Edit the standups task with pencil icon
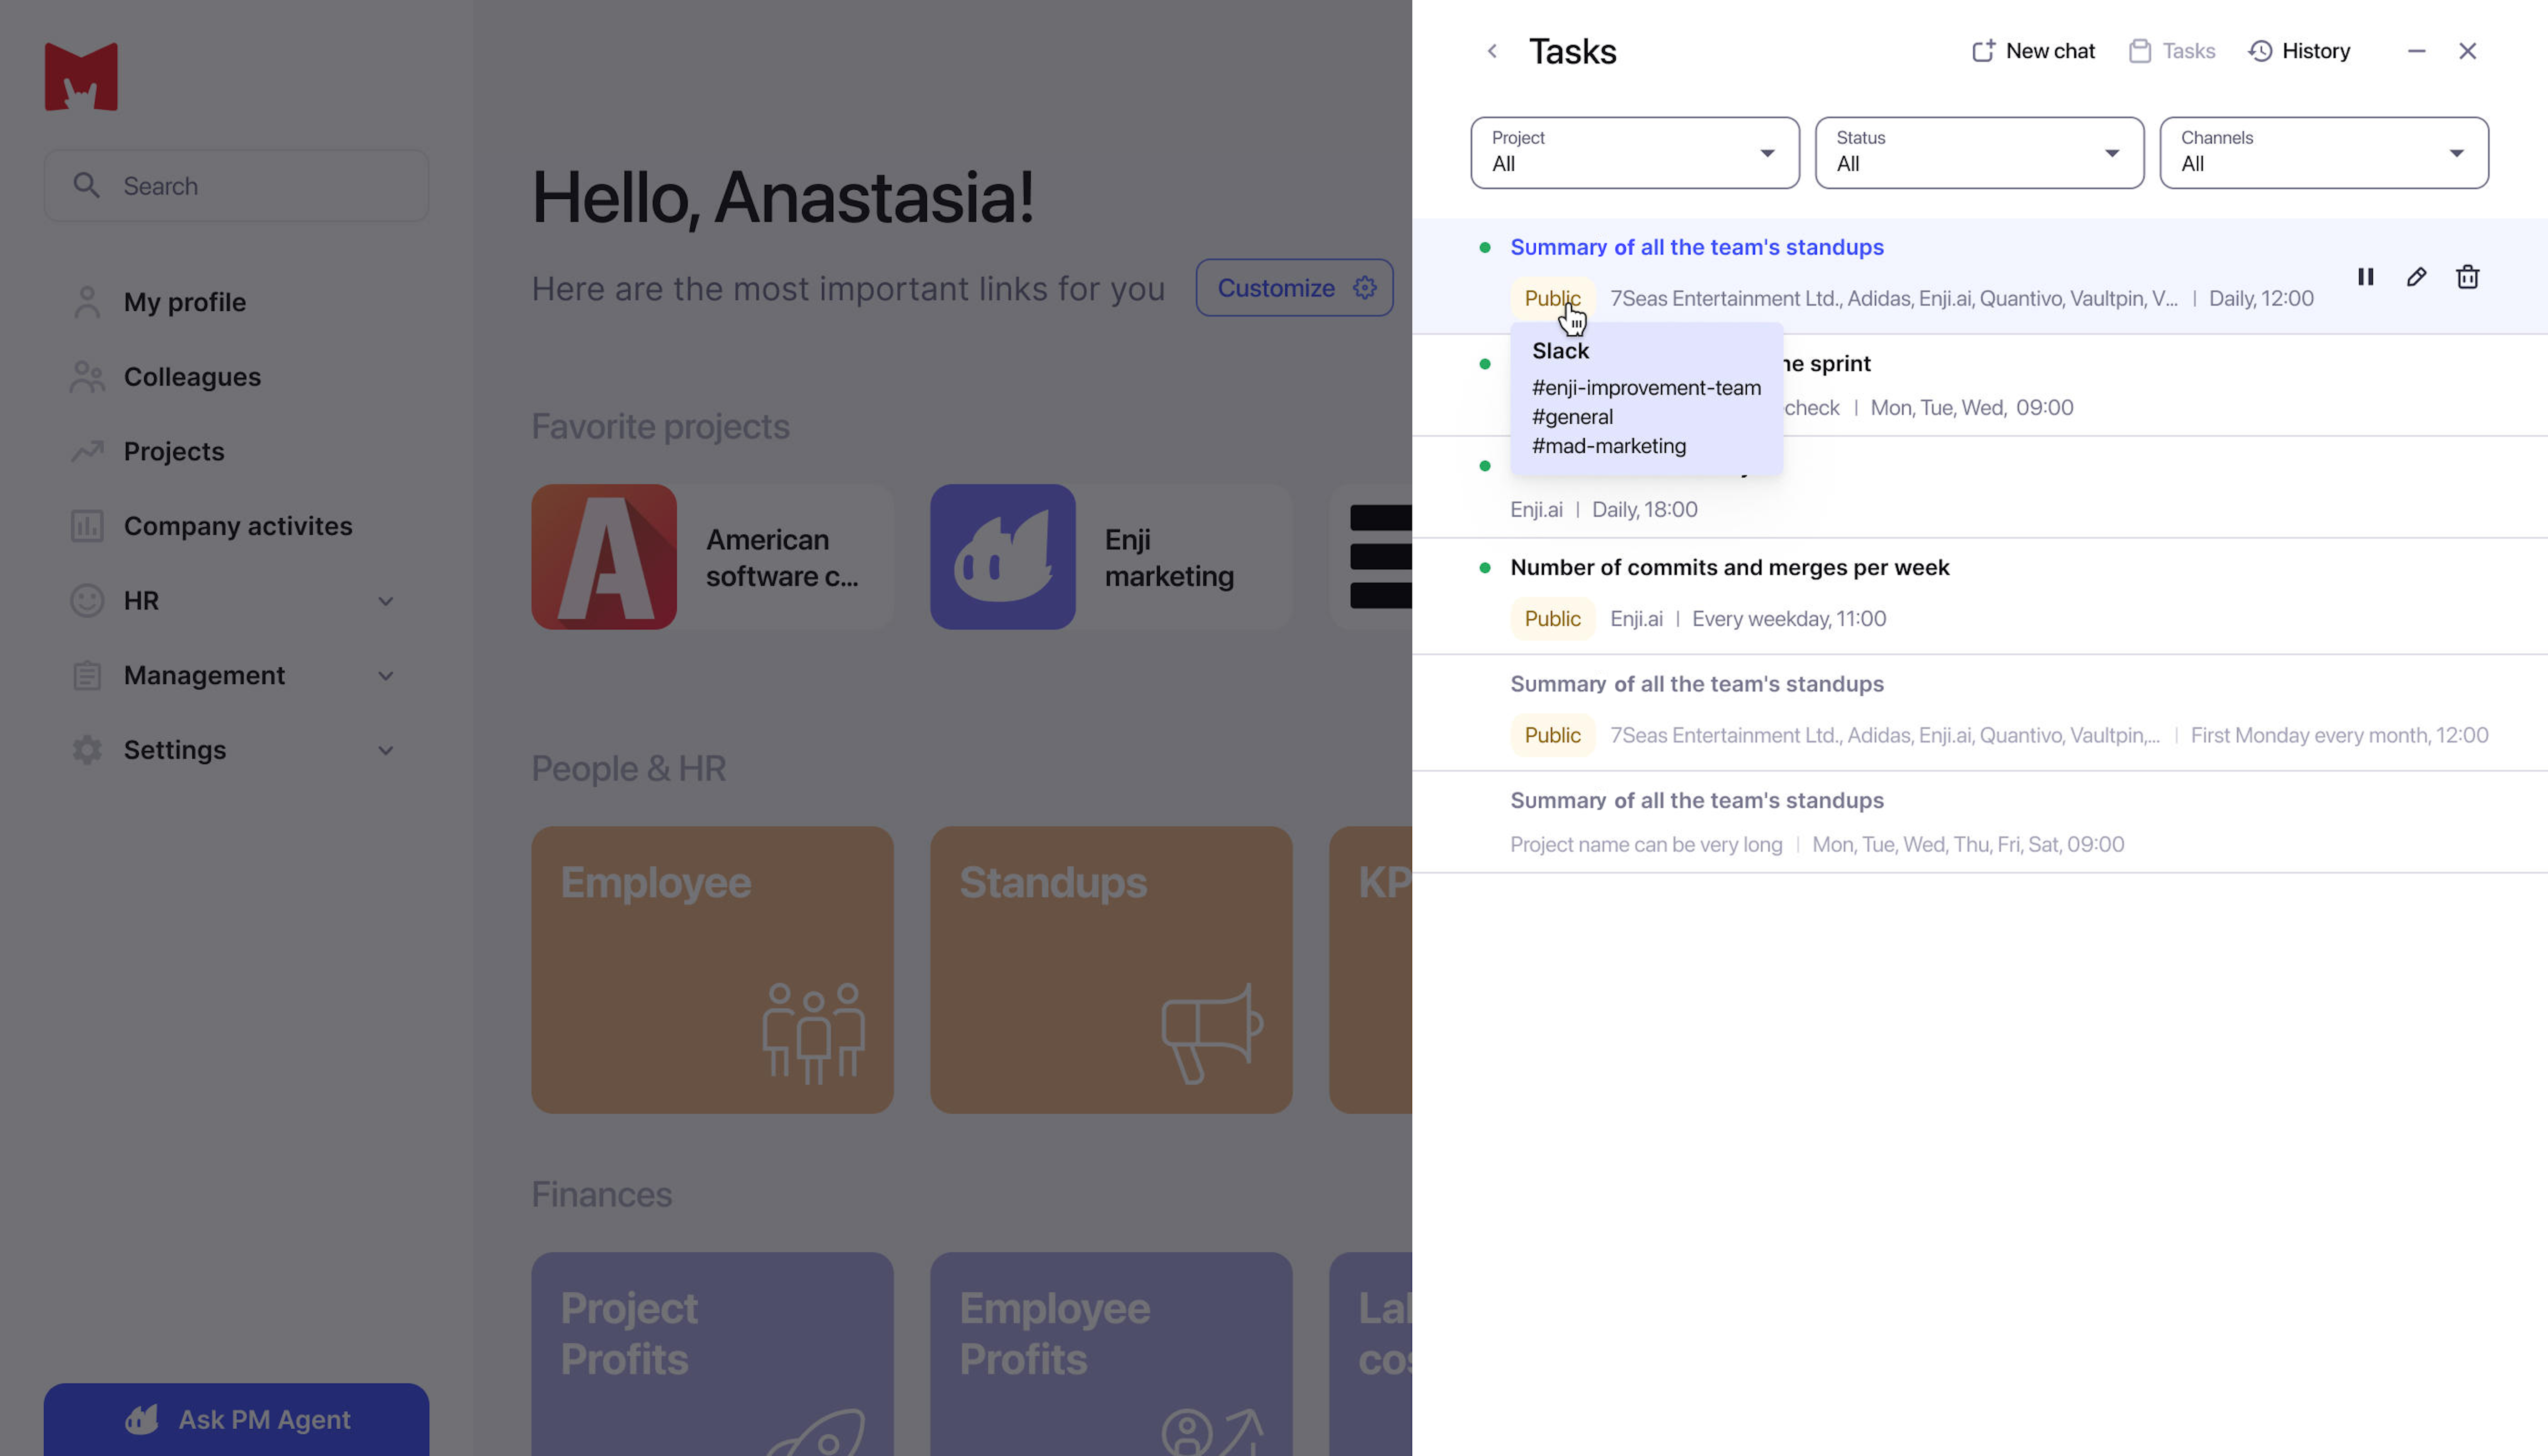This screenshot has height=1456, width=2548. (2416, 277)
